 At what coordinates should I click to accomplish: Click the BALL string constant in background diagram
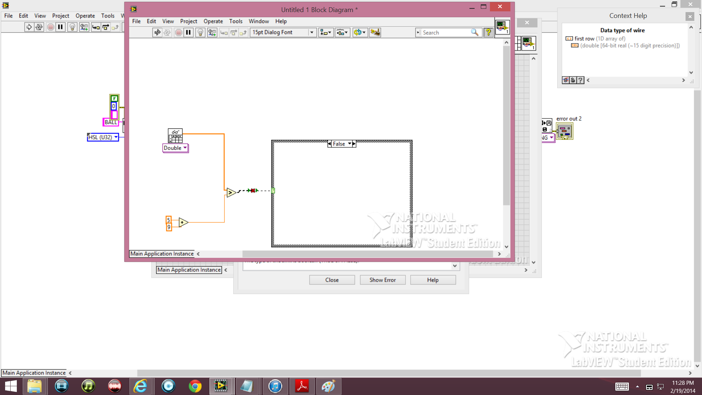111,122
